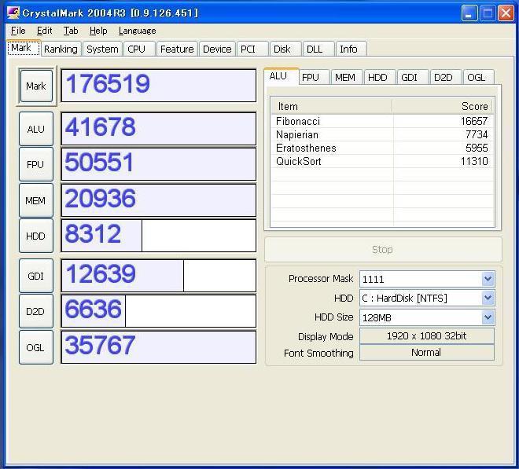The height and width of the screenshot is (469, 519).
Task: Open the Edit menu
Action: pyautogui.click(x=44, y=31)
